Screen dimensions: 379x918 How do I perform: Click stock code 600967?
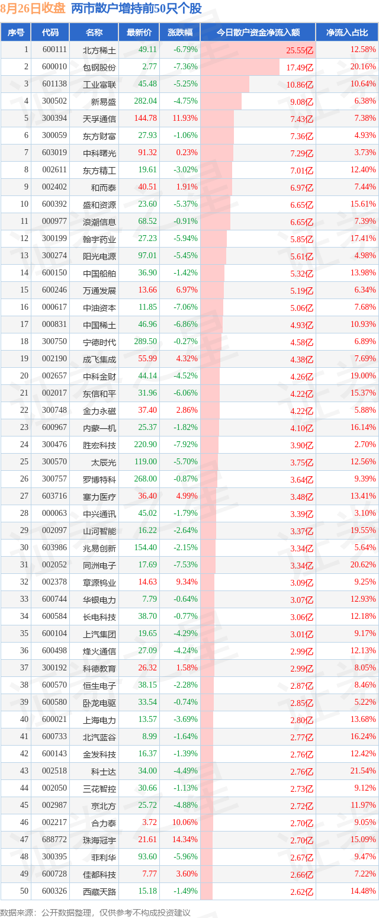[54, 428]
